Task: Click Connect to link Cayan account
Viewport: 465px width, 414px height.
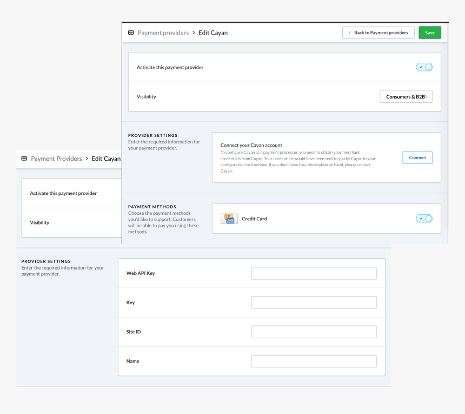Action: (x=417, y=157)
